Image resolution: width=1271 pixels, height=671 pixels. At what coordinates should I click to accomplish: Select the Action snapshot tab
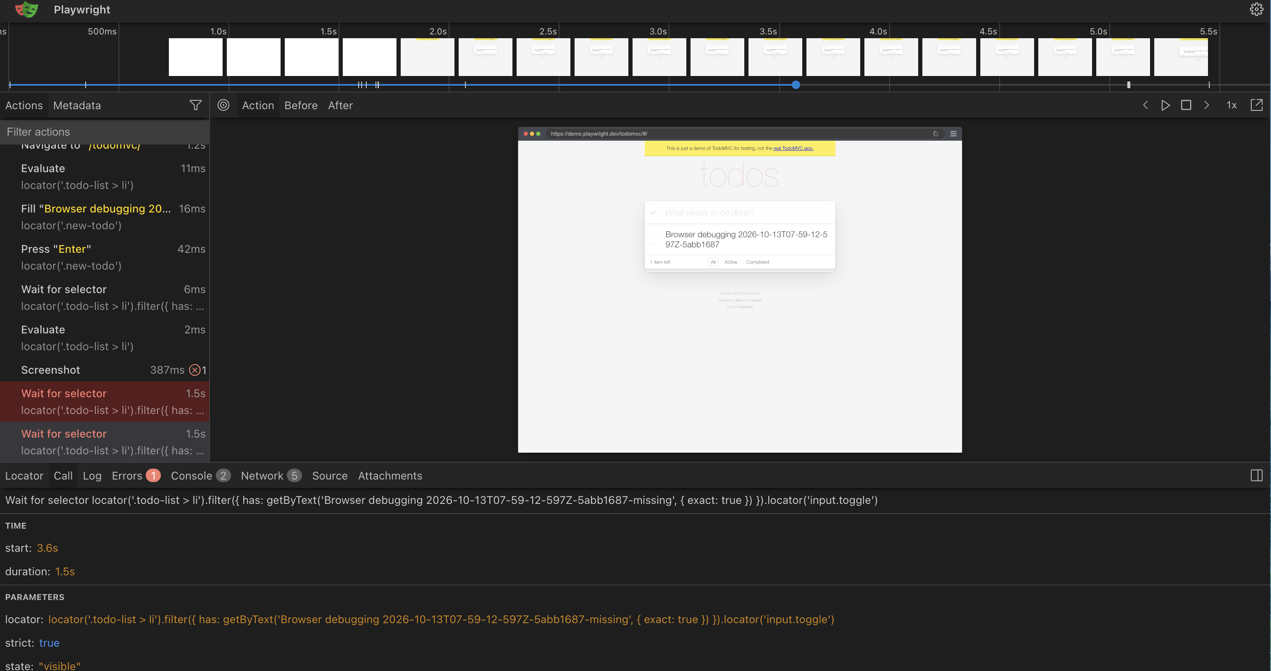(258, 105)
